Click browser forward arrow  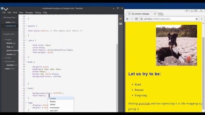132,19
